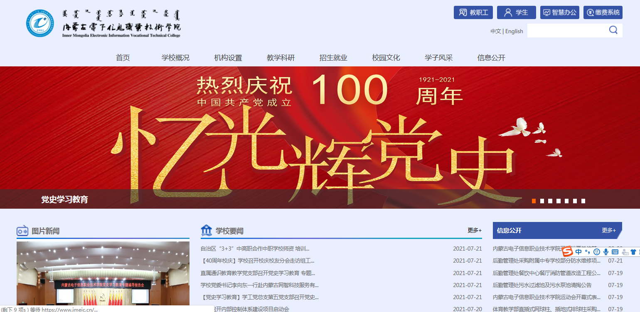This screenshot has width=640, height=312.
Task: Open the 招生就业 navigation menu
Action: click(333, 58)
